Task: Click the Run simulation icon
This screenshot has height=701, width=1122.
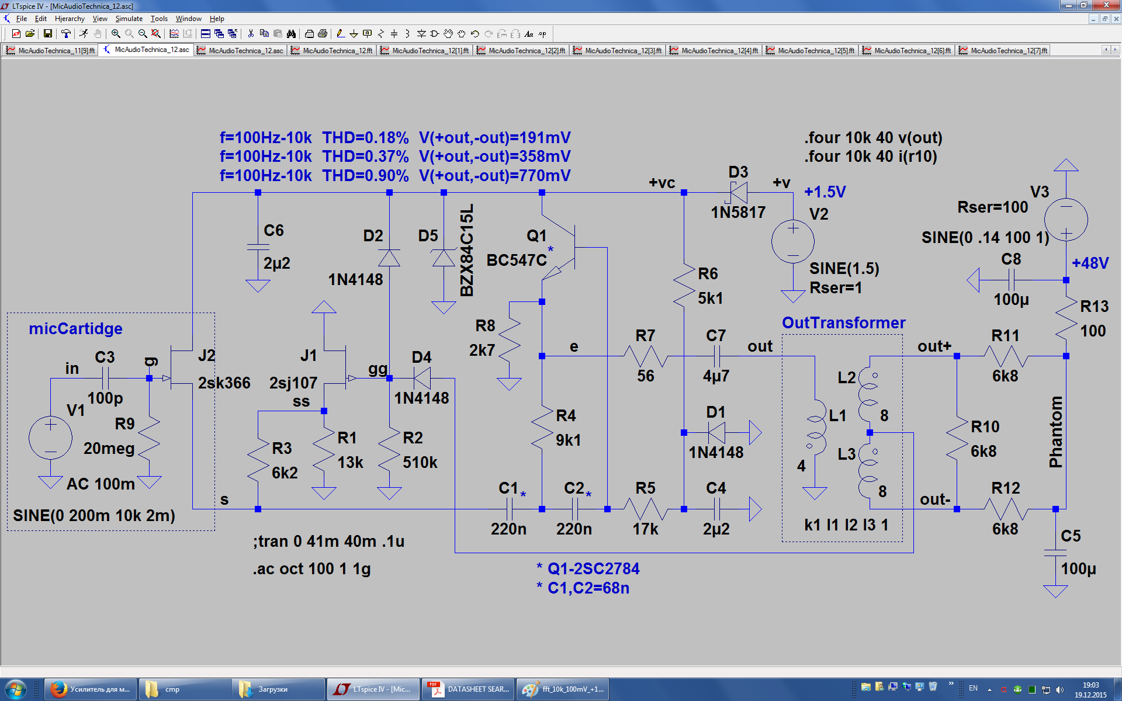Action: pyautogui.click(x=84, y=34)
